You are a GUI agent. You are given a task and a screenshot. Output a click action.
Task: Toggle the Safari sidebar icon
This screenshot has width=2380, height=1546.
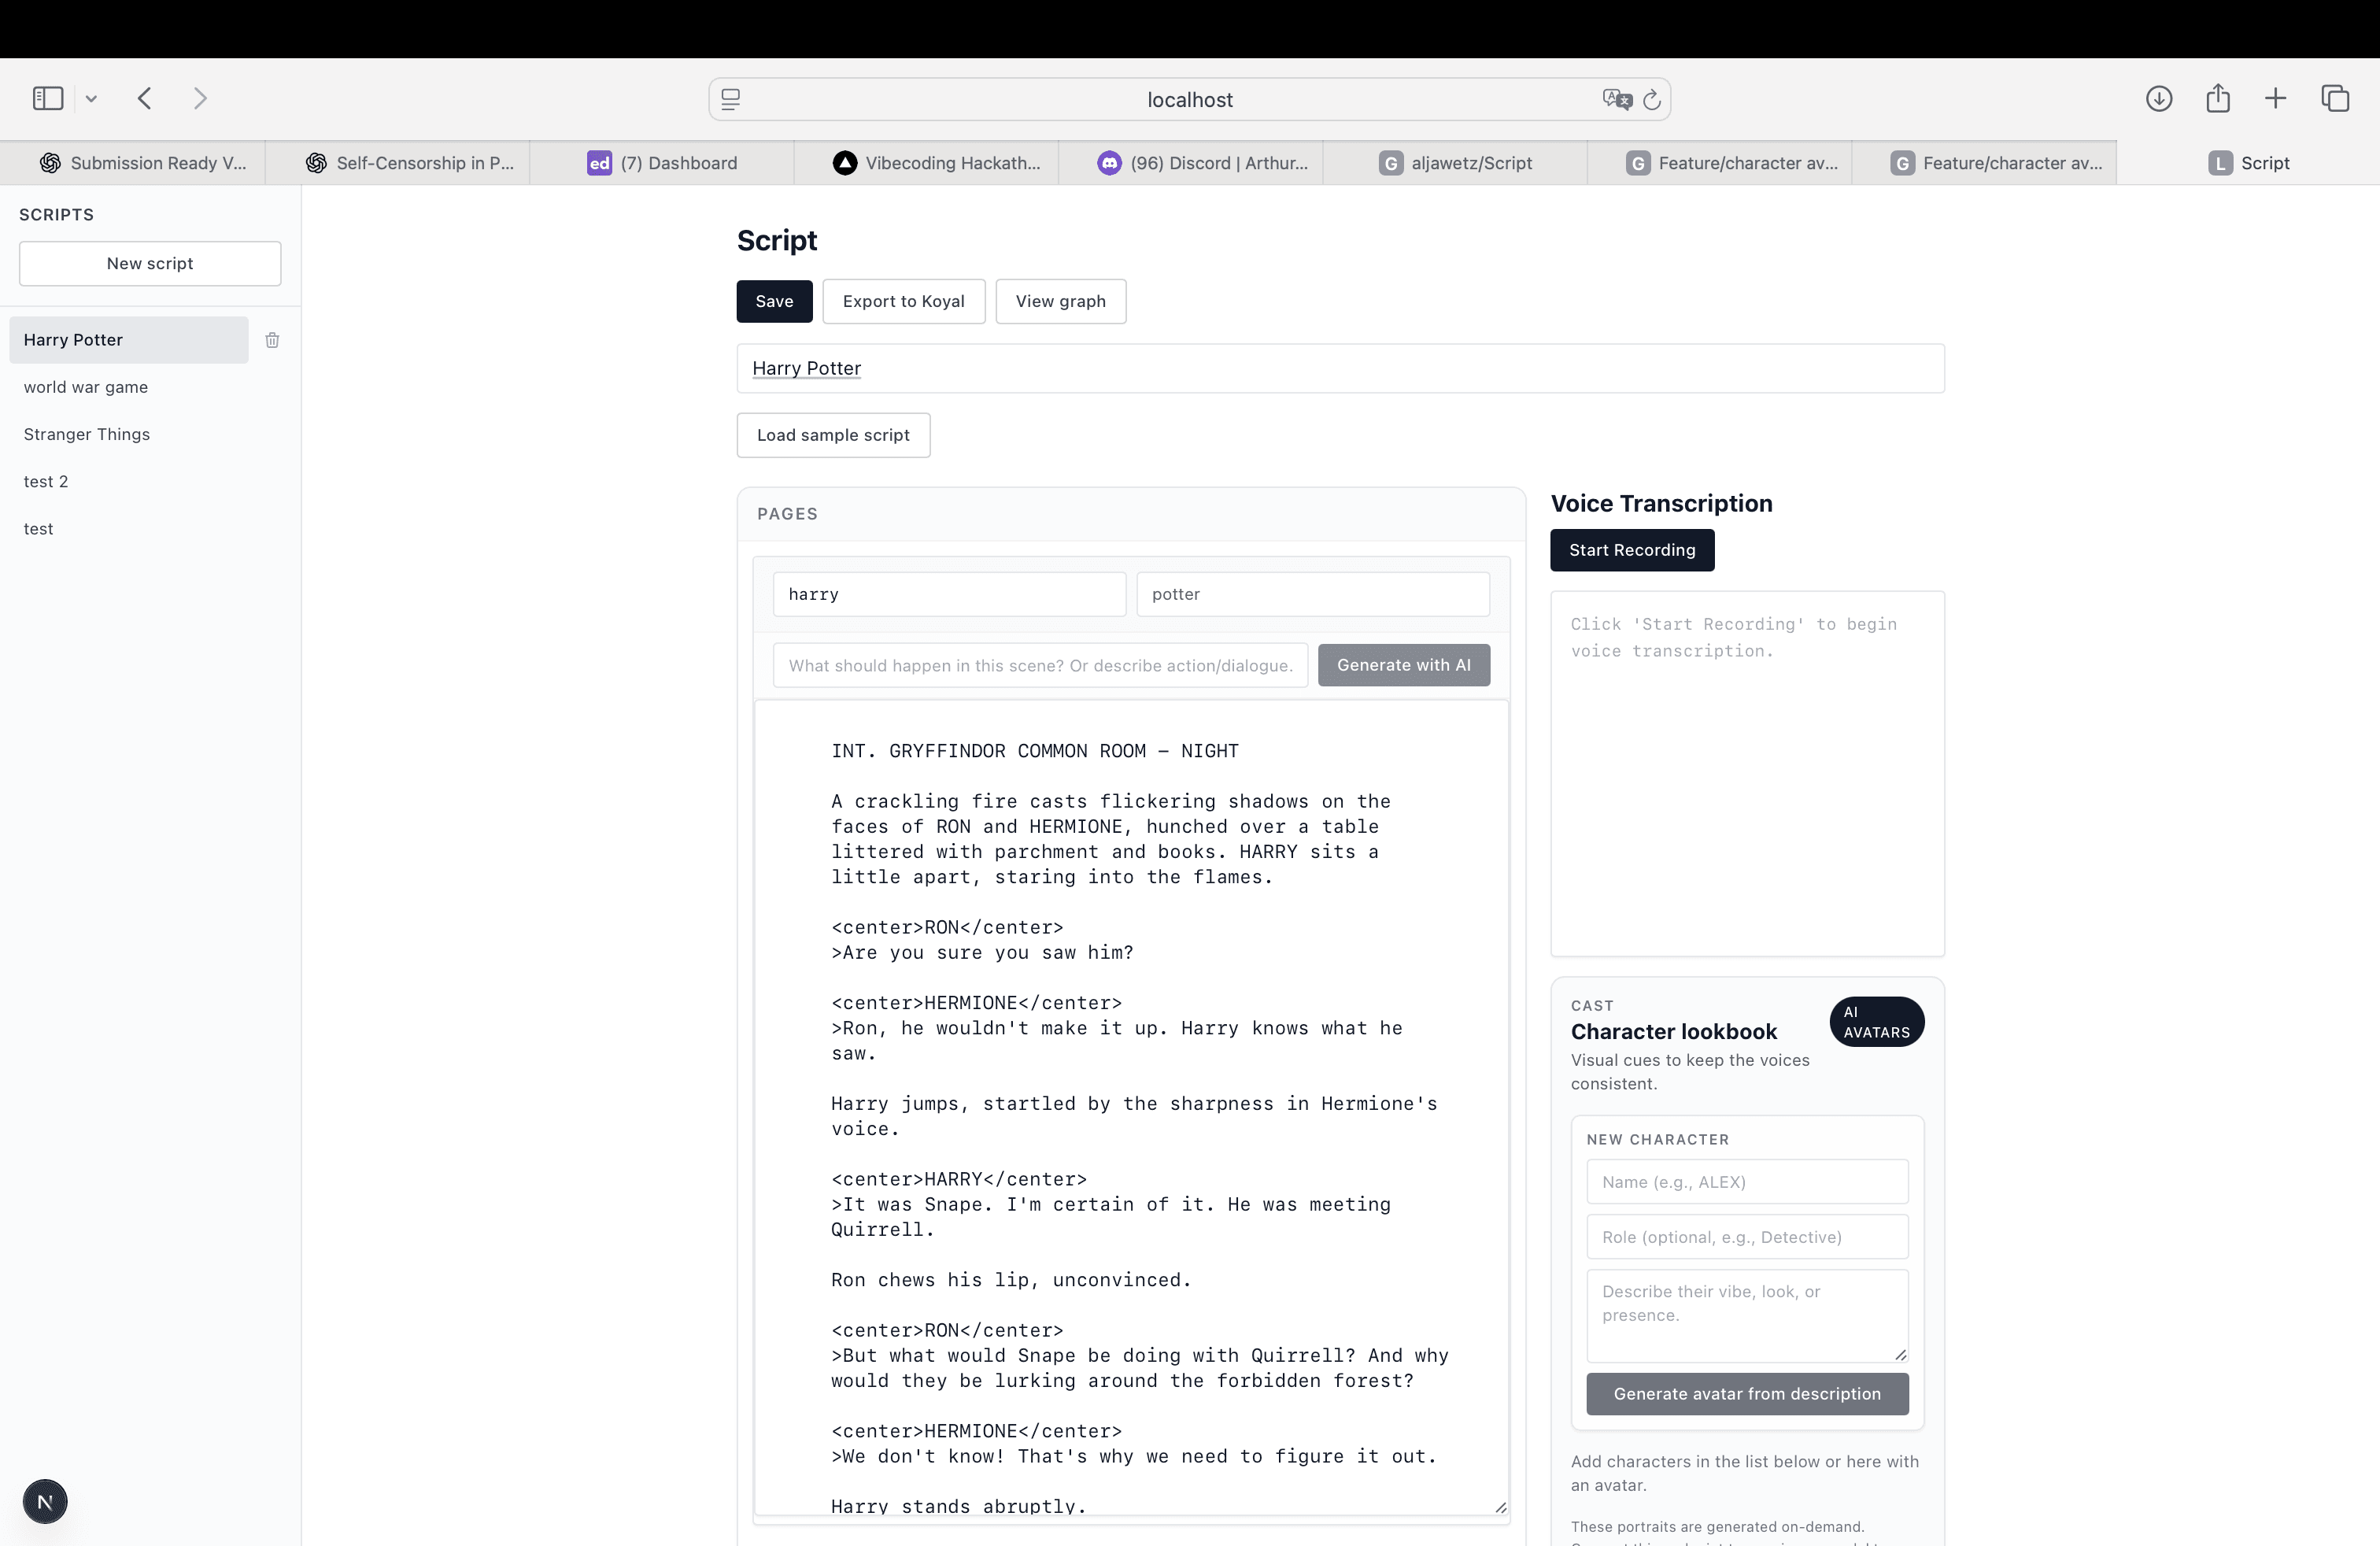coord(48,98)
